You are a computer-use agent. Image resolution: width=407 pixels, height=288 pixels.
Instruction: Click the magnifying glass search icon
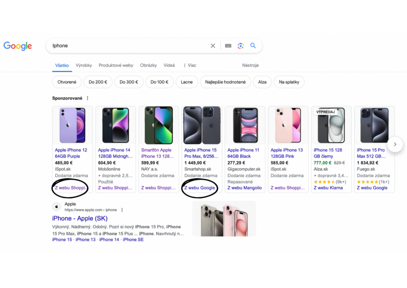253,46
